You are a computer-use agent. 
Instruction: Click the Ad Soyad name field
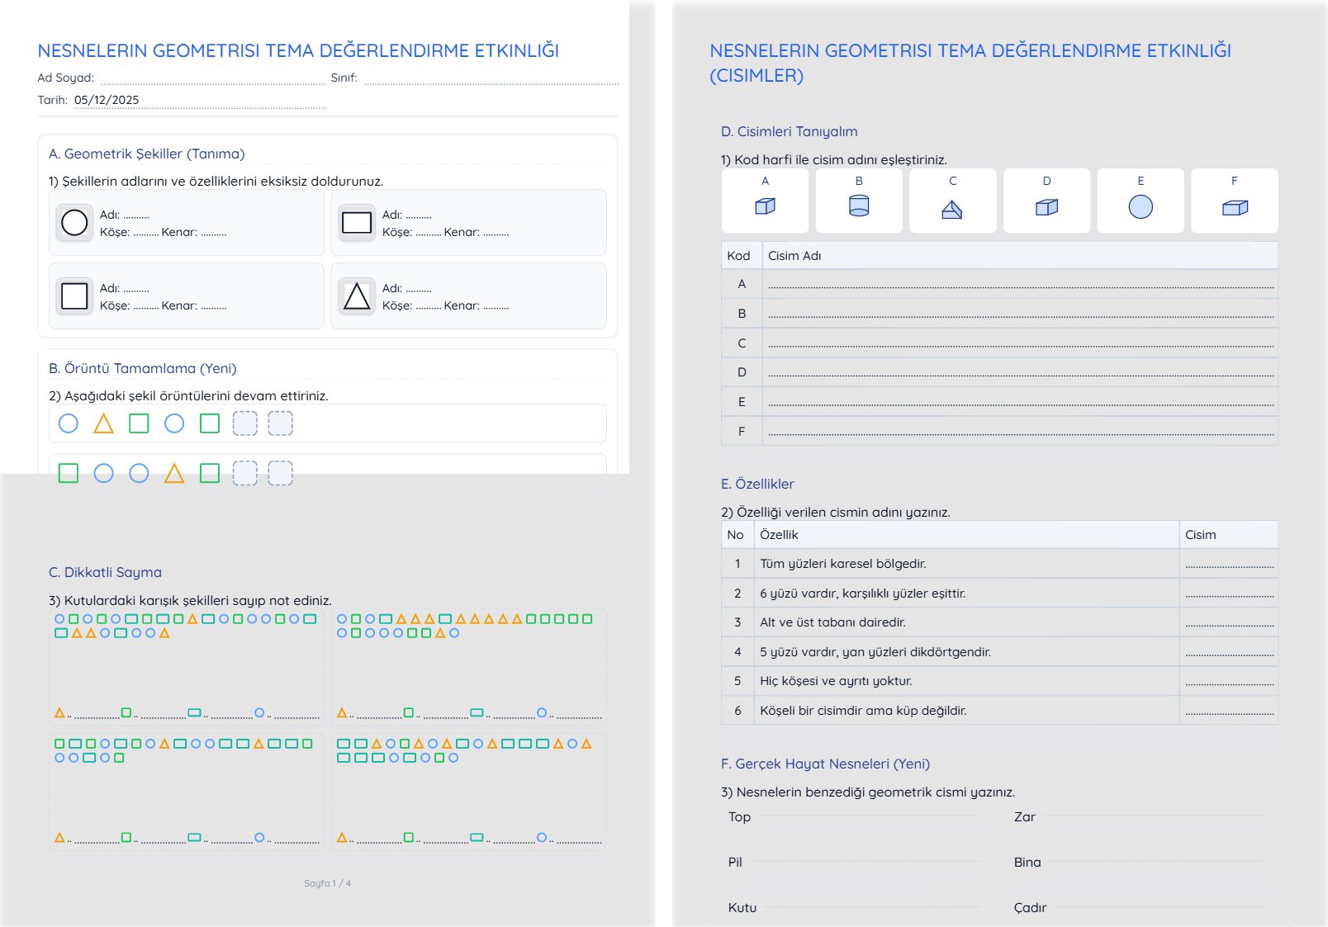click(x=212, y=78)
